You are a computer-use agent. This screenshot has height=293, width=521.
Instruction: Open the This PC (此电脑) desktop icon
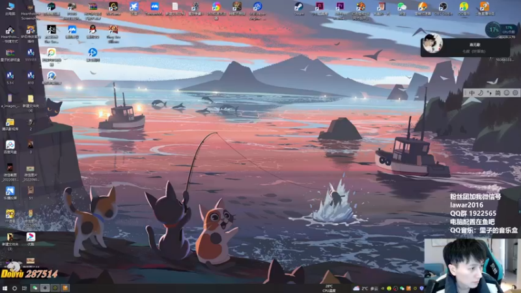click(10, 8)
